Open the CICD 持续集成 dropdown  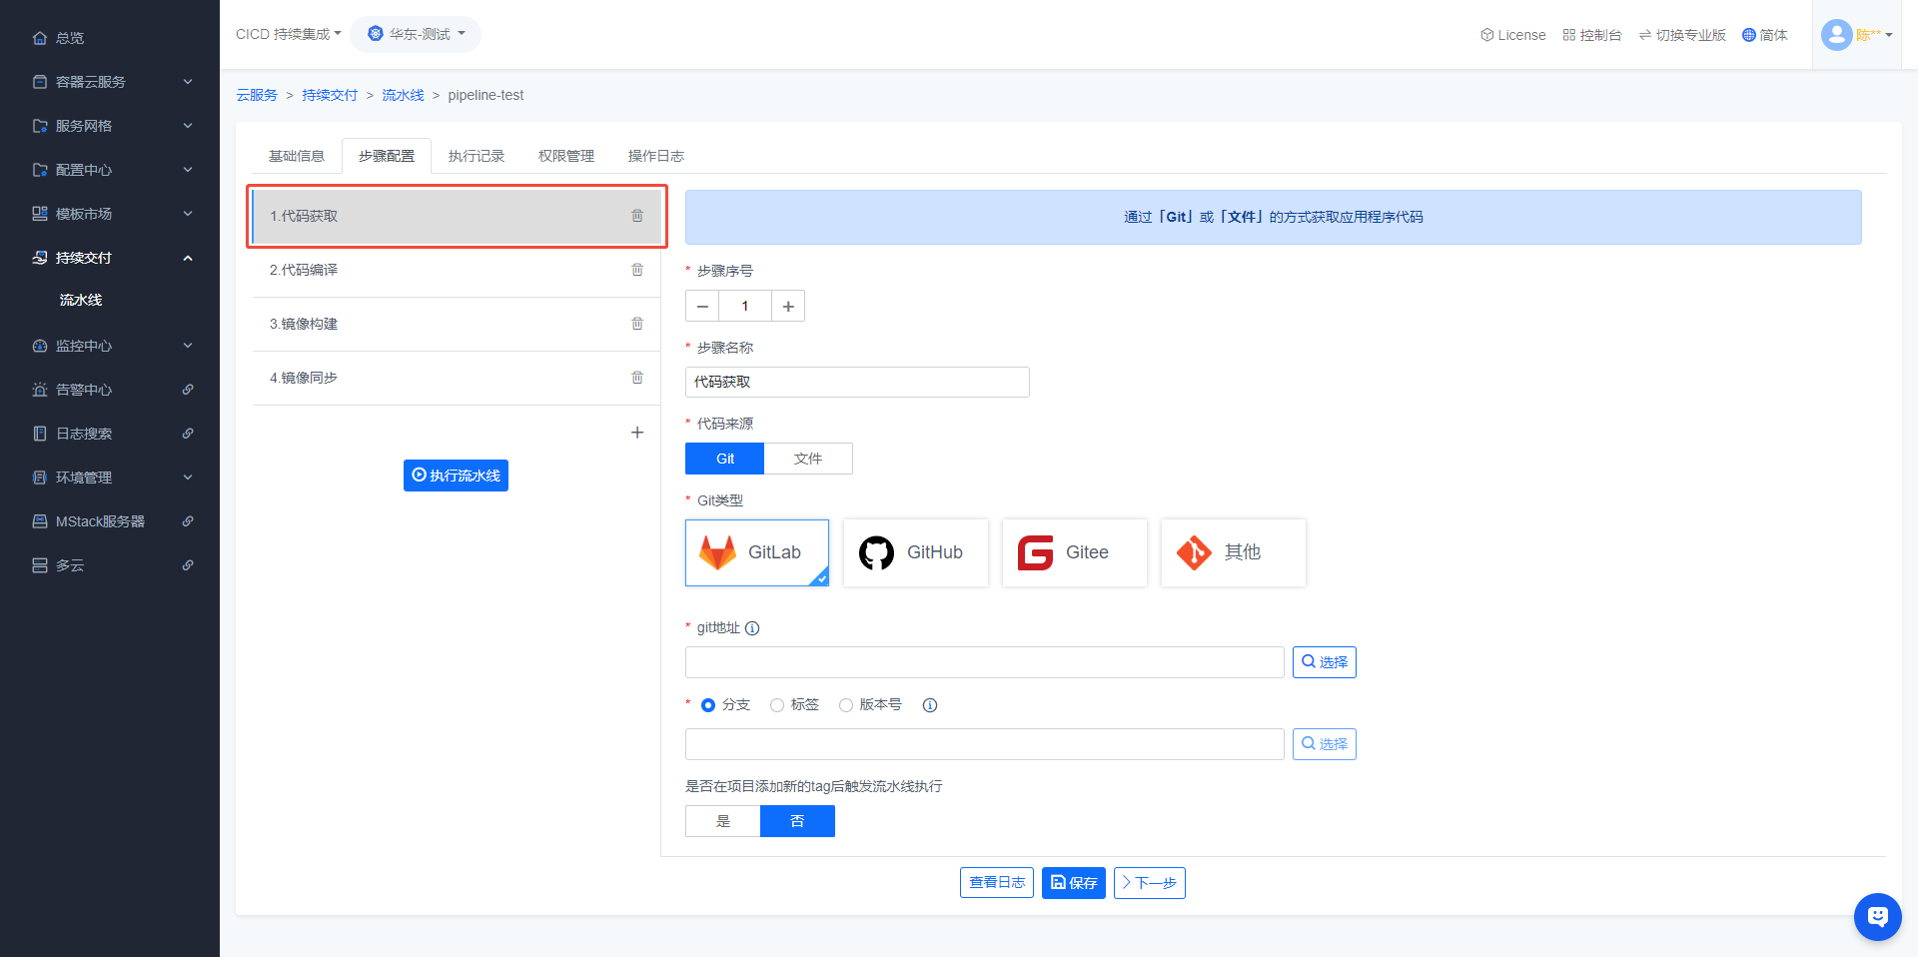pos(288,34)
